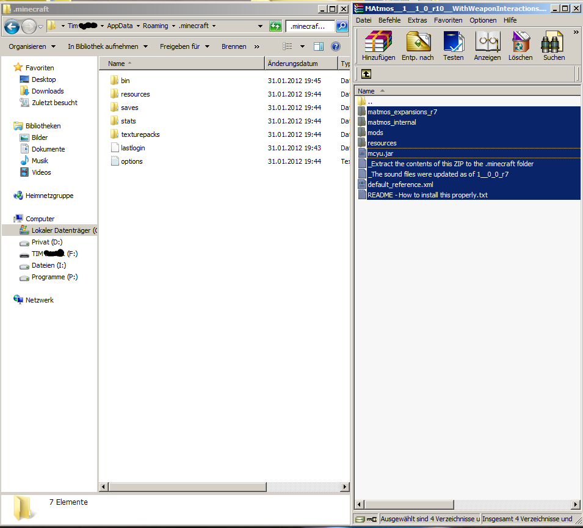The height and width of the screenshot is (528, 583).
Task: Click the Löschen delete icon
Action: point(520,46)
